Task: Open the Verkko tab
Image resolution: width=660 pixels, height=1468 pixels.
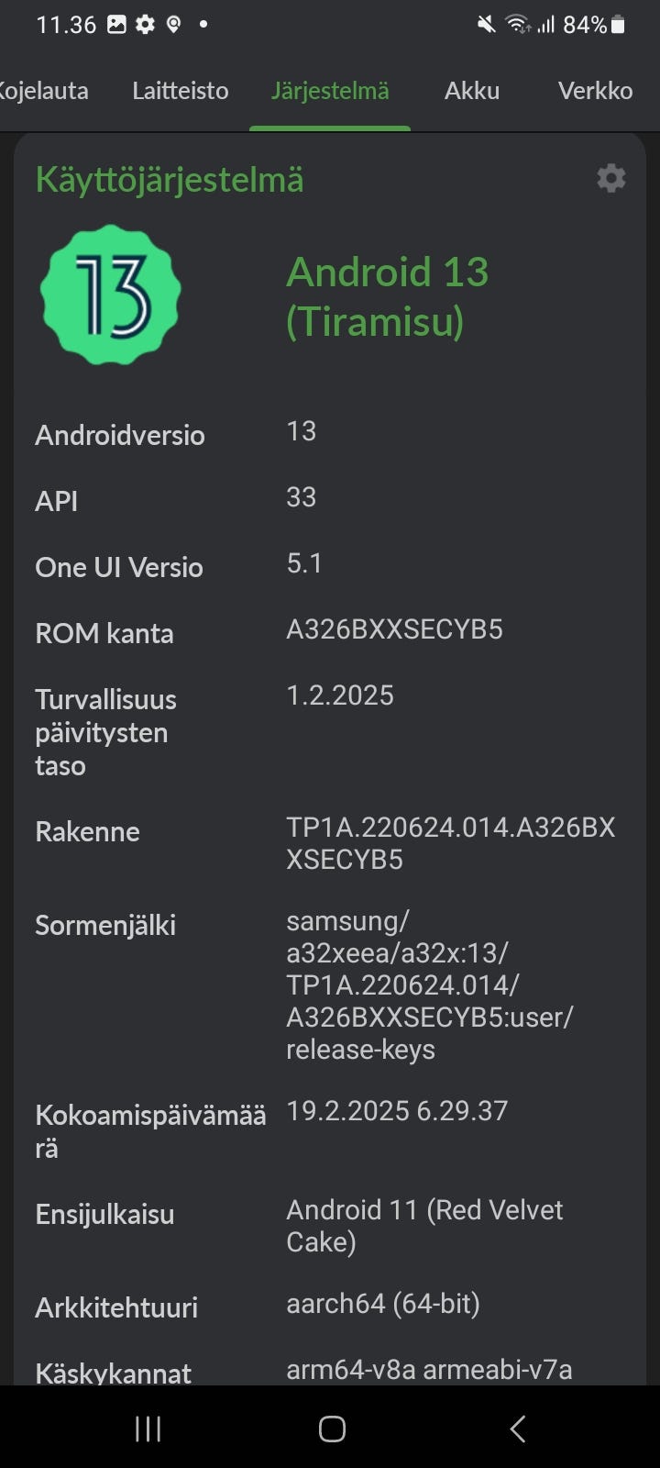Action: click(x=595, y=91)
